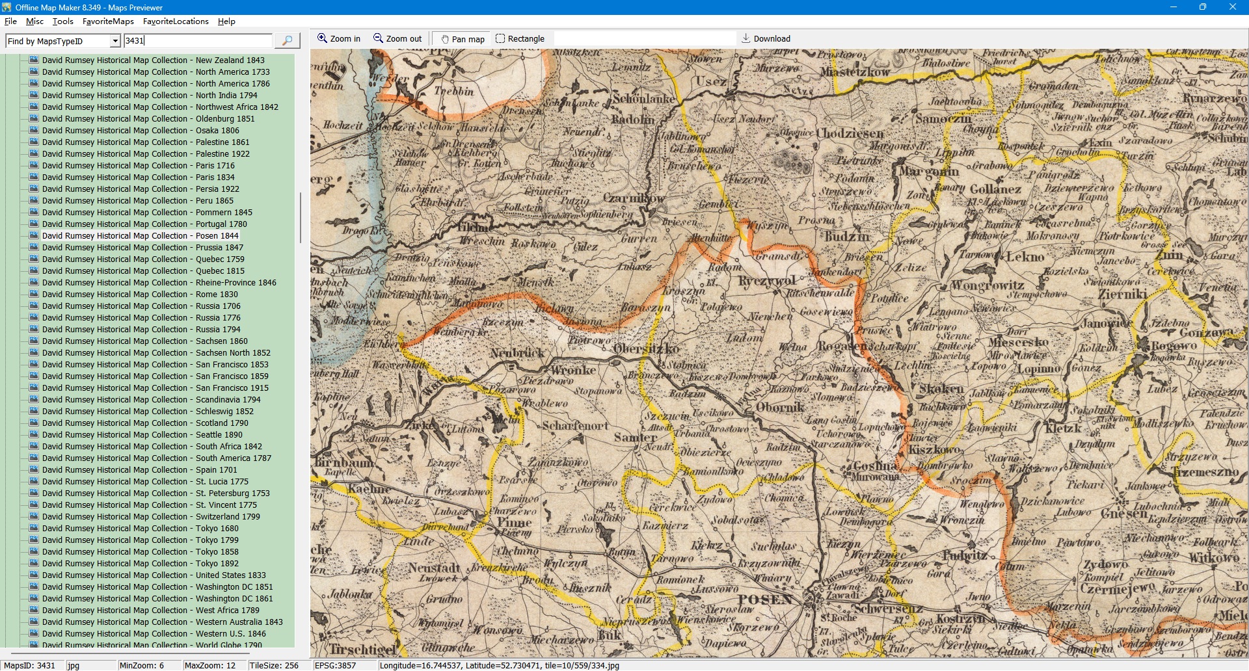Click the Download arrow icon
This screenshot has height=671, width=1249.
click(x=746, y=38)
